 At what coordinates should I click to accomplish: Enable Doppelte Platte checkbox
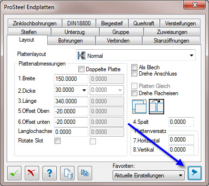tap(81, 69)
